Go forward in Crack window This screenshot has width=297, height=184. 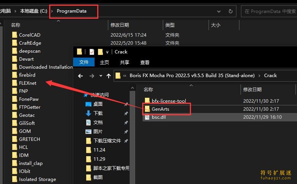pos(92,76)
